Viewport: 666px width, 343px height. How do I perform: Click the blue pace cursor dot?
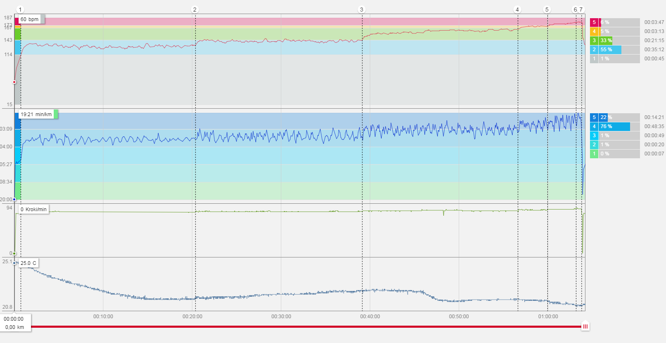[14, 199]
